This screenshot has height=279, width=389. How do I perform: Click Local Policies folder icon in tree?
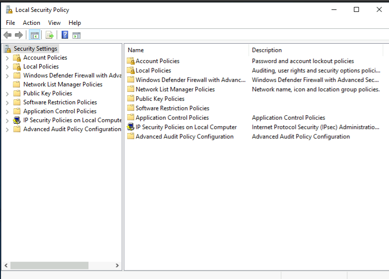[x=17, y=67]
